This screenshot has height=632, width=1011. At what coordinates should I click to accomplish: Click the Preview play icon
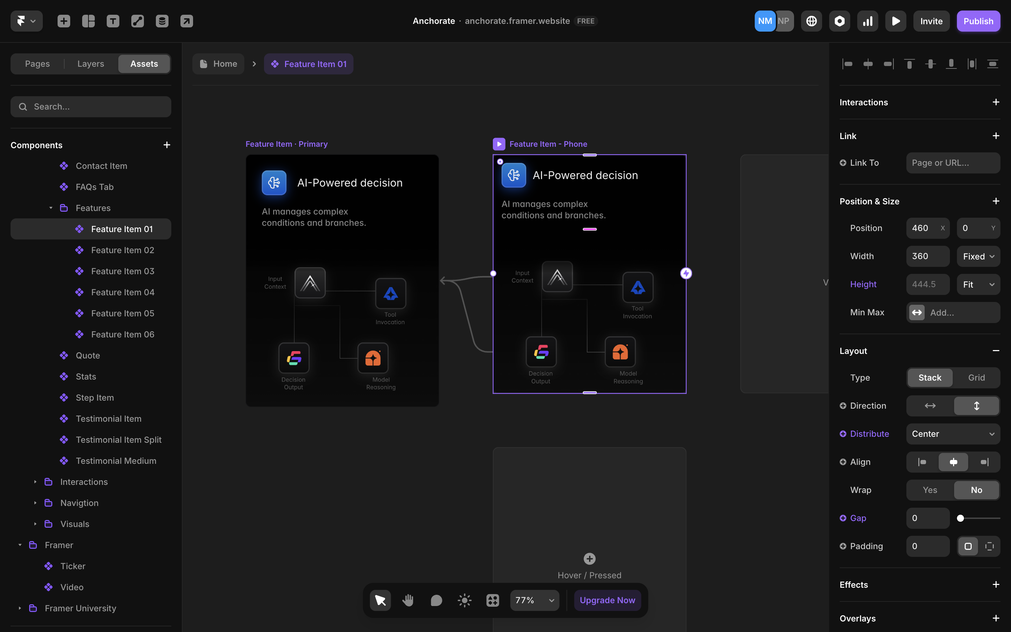(x=896, y=21)
